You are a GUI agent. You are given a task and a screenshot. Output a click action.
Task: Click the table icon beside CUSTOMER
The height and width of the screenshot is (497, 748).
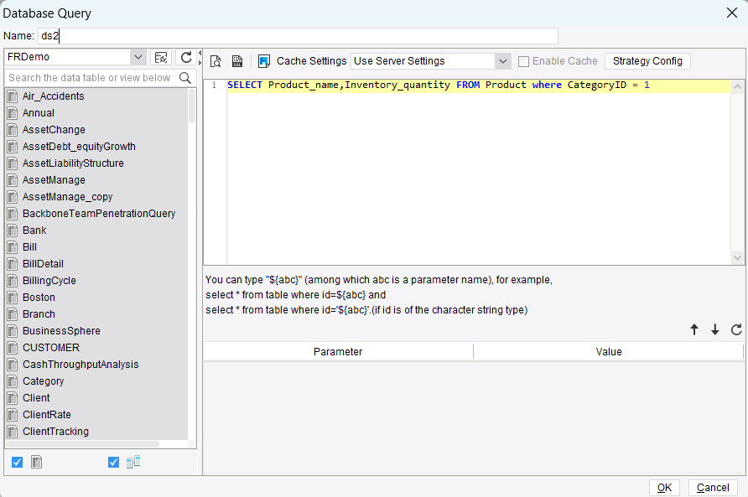[13, 348]
